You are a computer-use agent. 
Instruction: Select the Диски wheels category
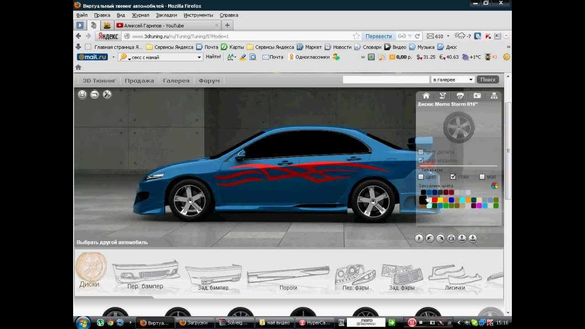pos(91,271)
